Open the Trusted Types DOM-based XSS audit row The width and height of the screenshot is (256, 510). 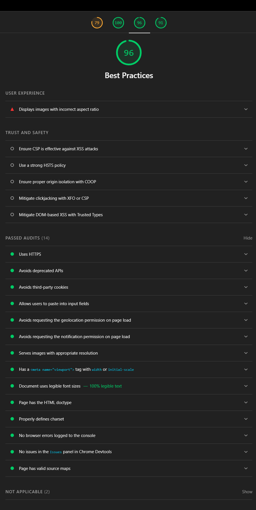tap(61, 215)
